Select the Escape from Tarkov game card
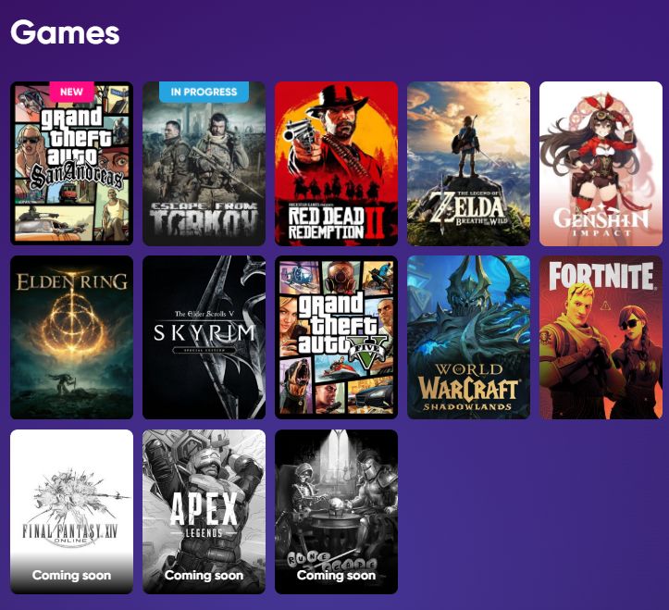The height and width of the screenshot is (610, 669). click(204, 164)
